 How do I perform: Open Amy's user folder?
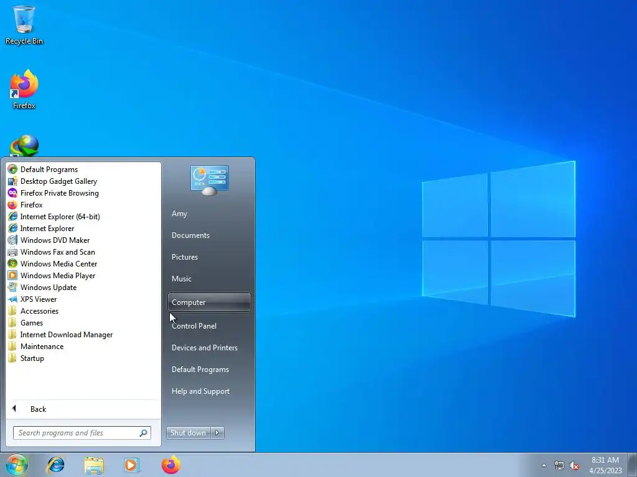(x=180, y=214)
